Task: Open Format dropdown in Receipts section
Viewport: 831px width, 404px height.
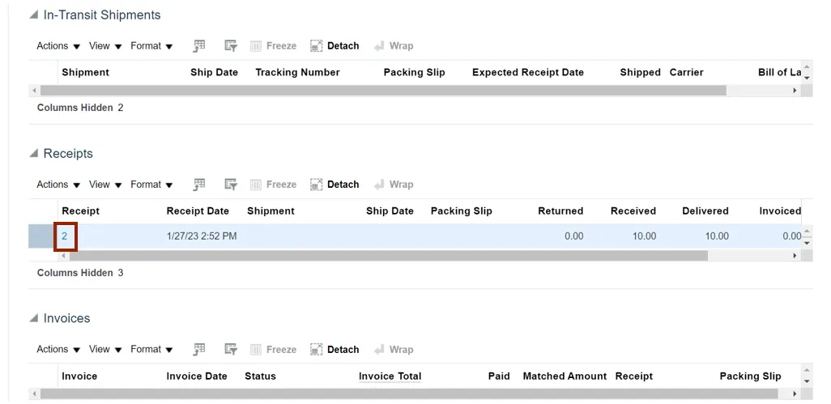Action: click(x=151, y=185)
